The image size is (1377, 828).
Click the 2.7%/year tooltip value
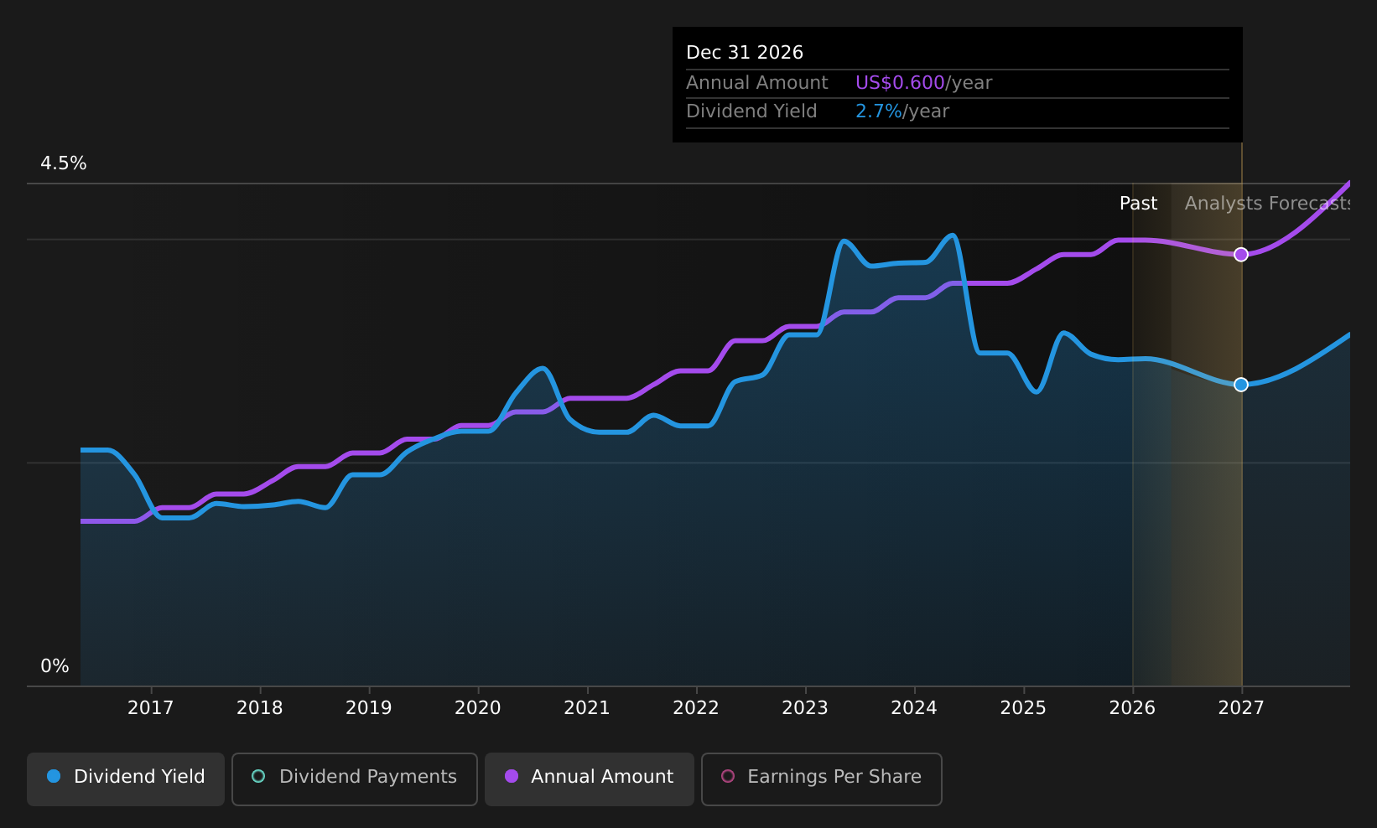(902, 111)
